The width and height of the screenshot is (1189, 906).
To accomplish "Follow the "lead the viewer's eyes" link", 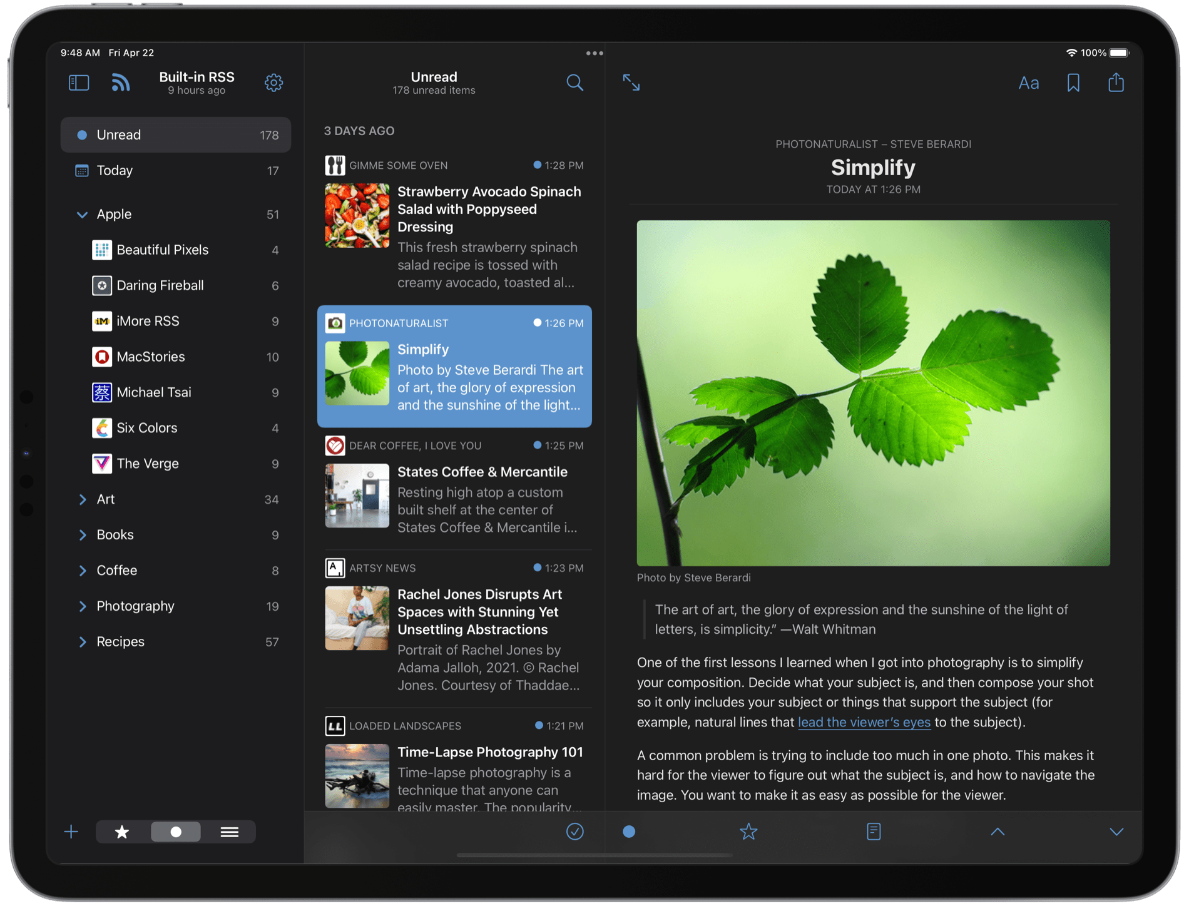I will (864, 722).
